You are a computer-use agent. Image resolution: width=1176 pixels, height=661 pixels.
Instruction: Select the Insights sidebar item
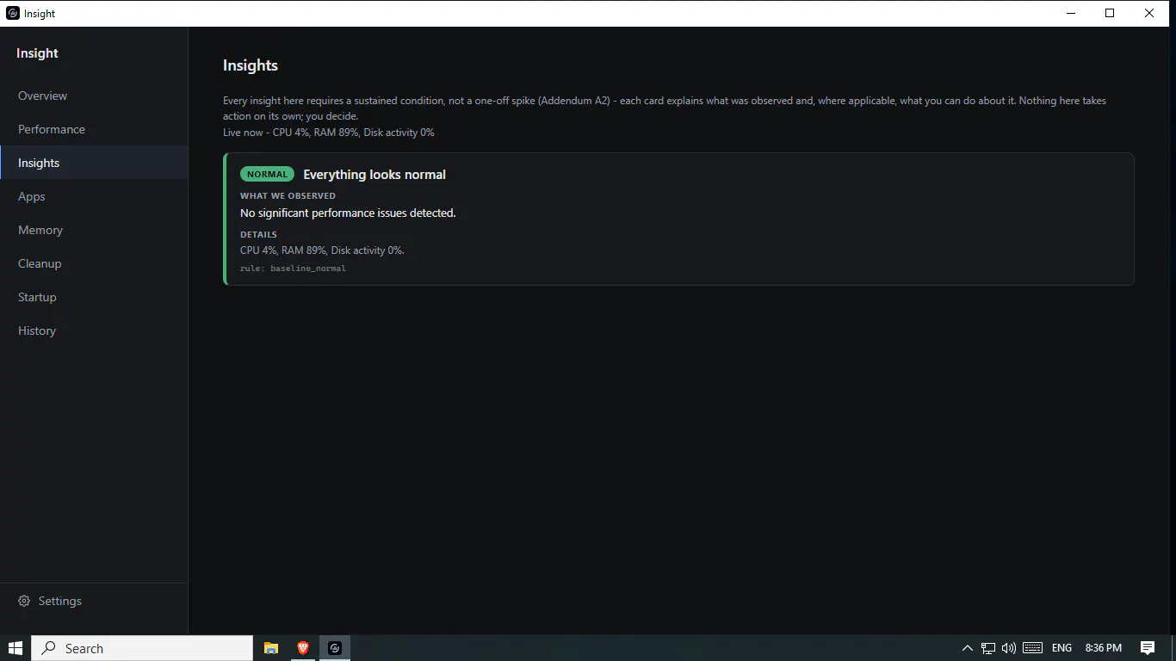coord(94,163)
